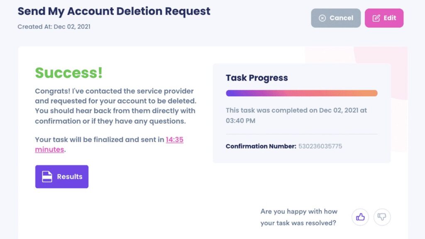425x239 pixels.
Task: Click the 'Your task will be finalized' text
Action: (99, 140)
